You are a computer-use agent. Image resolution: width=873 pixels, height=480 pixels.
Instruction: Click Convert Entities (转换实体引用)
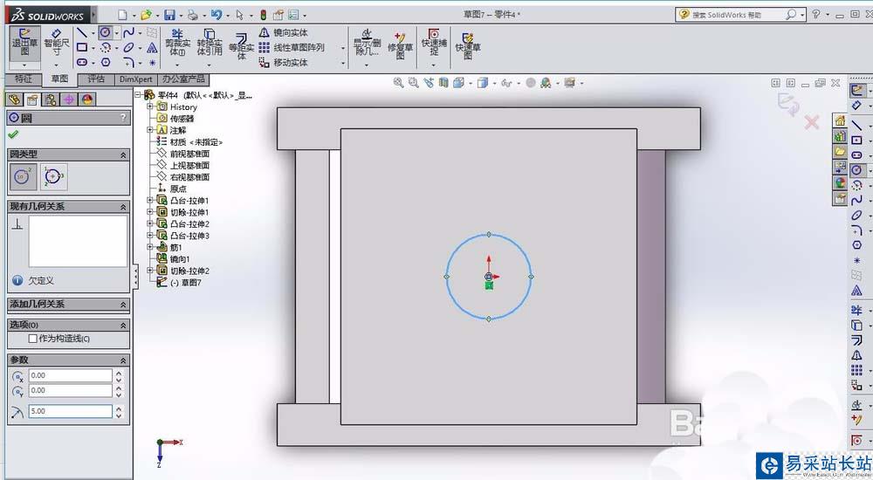pyautogui.click(x=210, y=42)
